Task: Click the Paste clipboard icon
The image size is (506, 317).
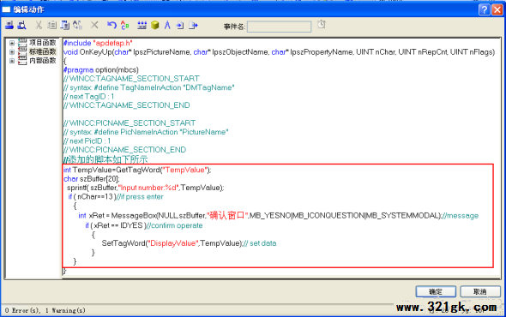Action: (x=65, y=25)
